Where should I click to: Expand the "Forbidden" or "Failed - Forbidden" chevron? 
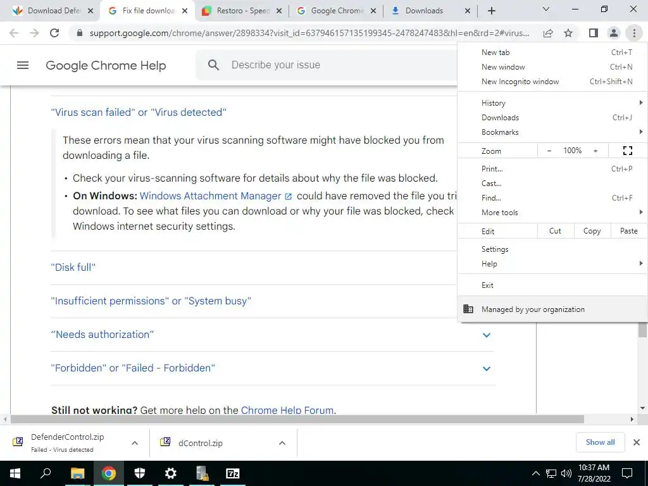point(487,368)
